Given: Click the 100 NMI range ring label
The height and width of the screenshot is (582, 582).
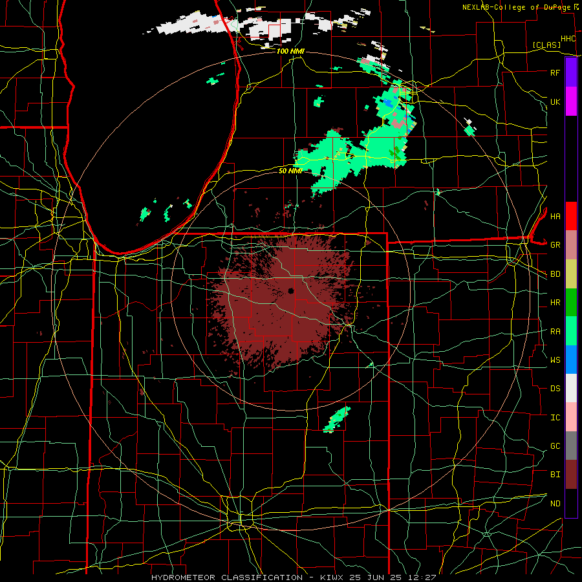Looking at the screenshot, I should tap(290, 51).
